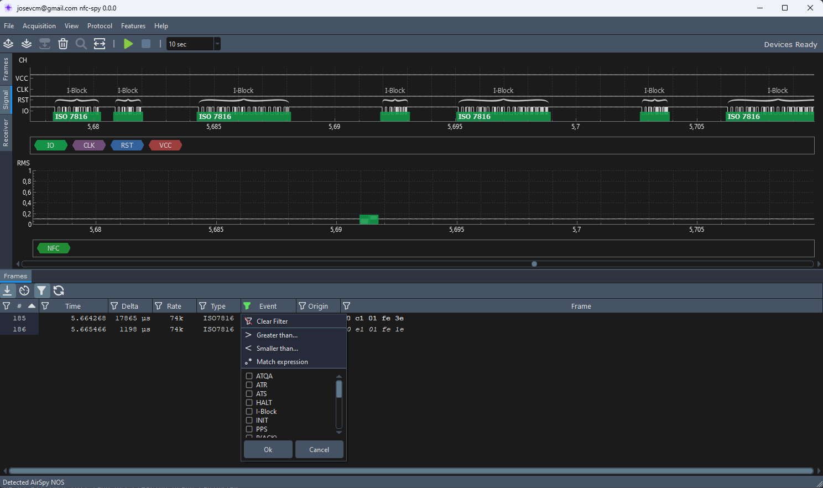823x488 pixels.
Task: Open filter funnel on Time column
Action: pyautogui.click(x=45, y=306)
